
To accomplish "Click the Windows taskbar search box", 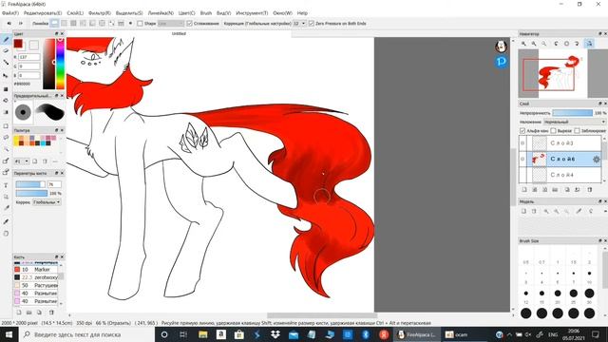I will [x=86, y=334].
